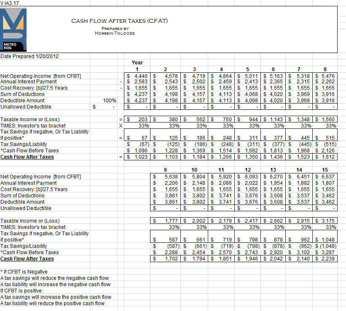The width and height of the screenshot is (346, 311).
Task: Click the year '8' column header
Action: [x=325, y=69]
